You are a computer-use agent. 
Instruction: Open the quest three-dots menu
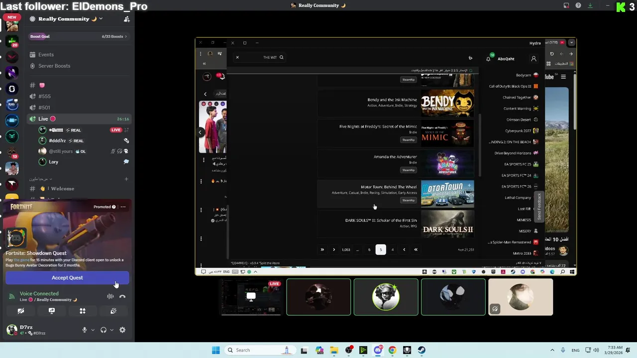123,207
